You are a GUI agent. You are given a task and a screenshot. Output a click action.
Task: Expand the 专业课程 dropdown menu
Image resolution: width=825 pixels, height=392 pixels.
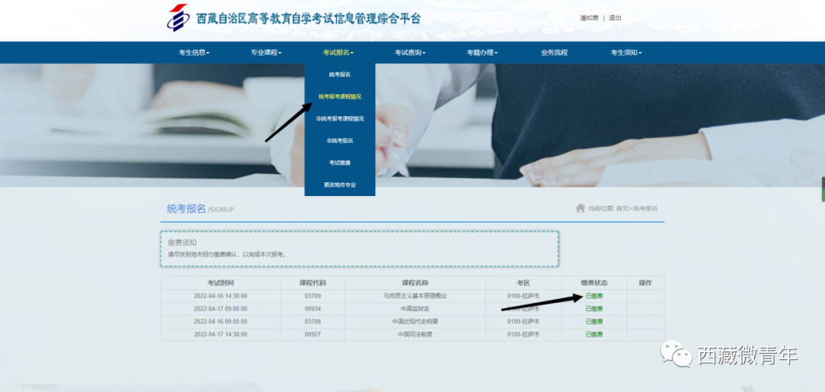point(266,53)
